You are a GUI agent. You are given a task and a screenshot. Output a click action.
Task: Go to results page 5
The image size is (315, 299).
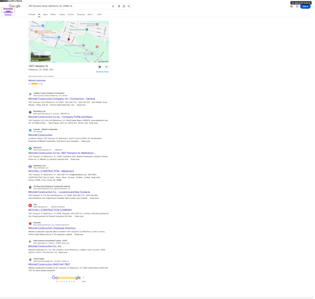pos(67,281)
